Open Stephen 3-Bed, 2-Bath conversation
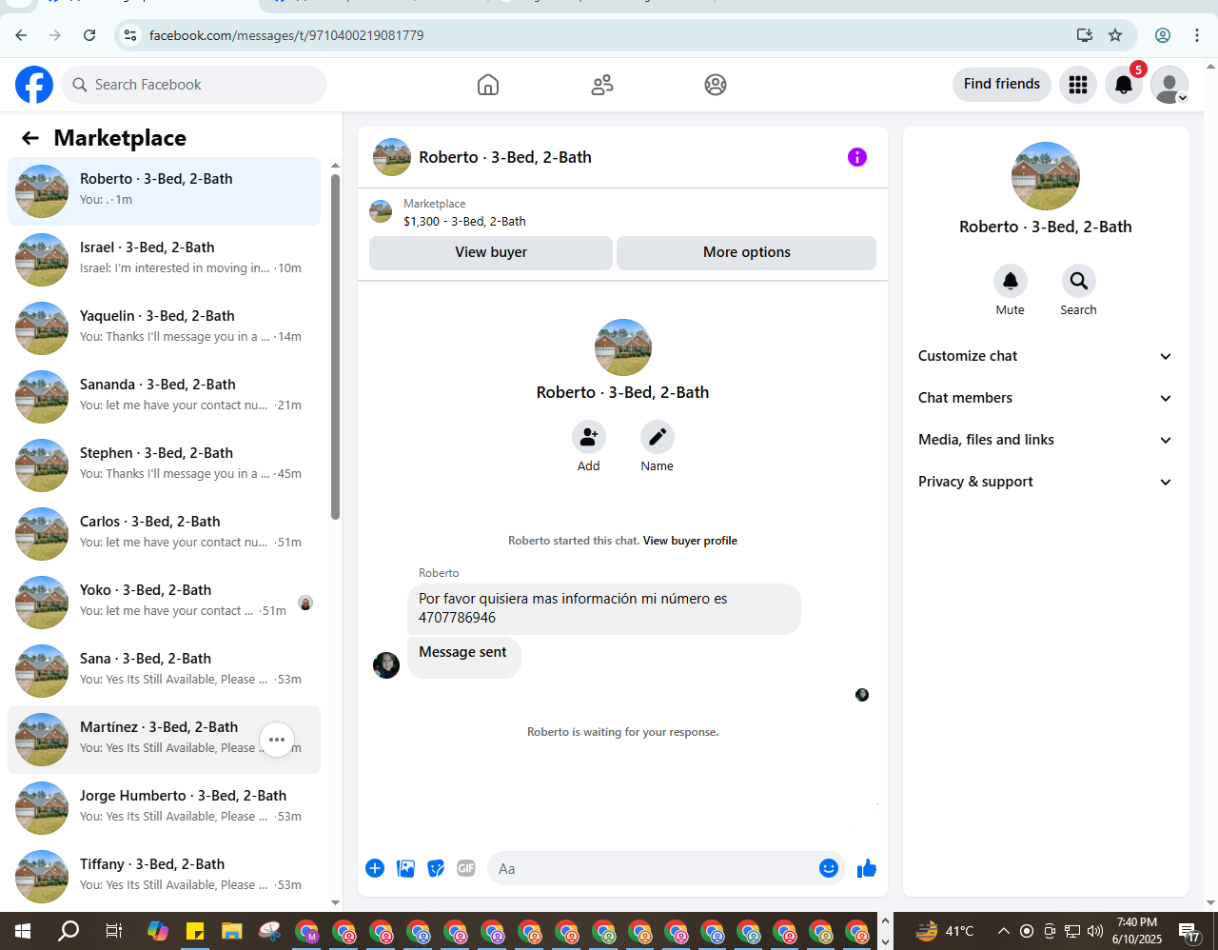Screen dimensions: 1218x950 point(165,465)
